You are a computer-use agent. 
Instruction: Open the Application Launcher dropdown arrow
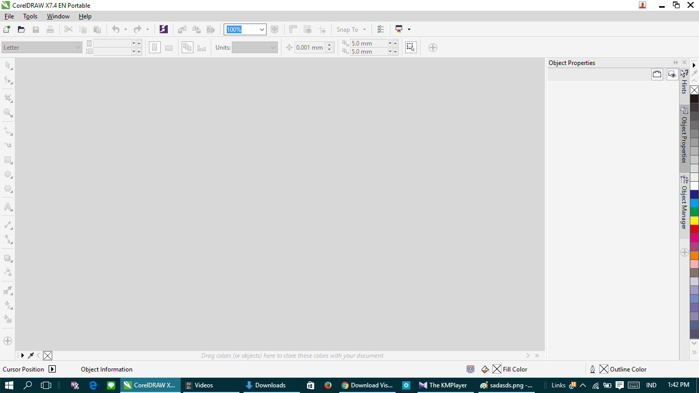(x=409, y=30)
